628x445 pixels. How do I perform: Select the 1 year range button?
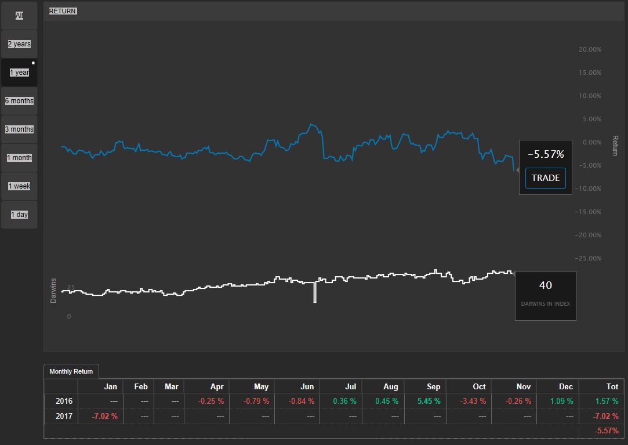(19, 73)
